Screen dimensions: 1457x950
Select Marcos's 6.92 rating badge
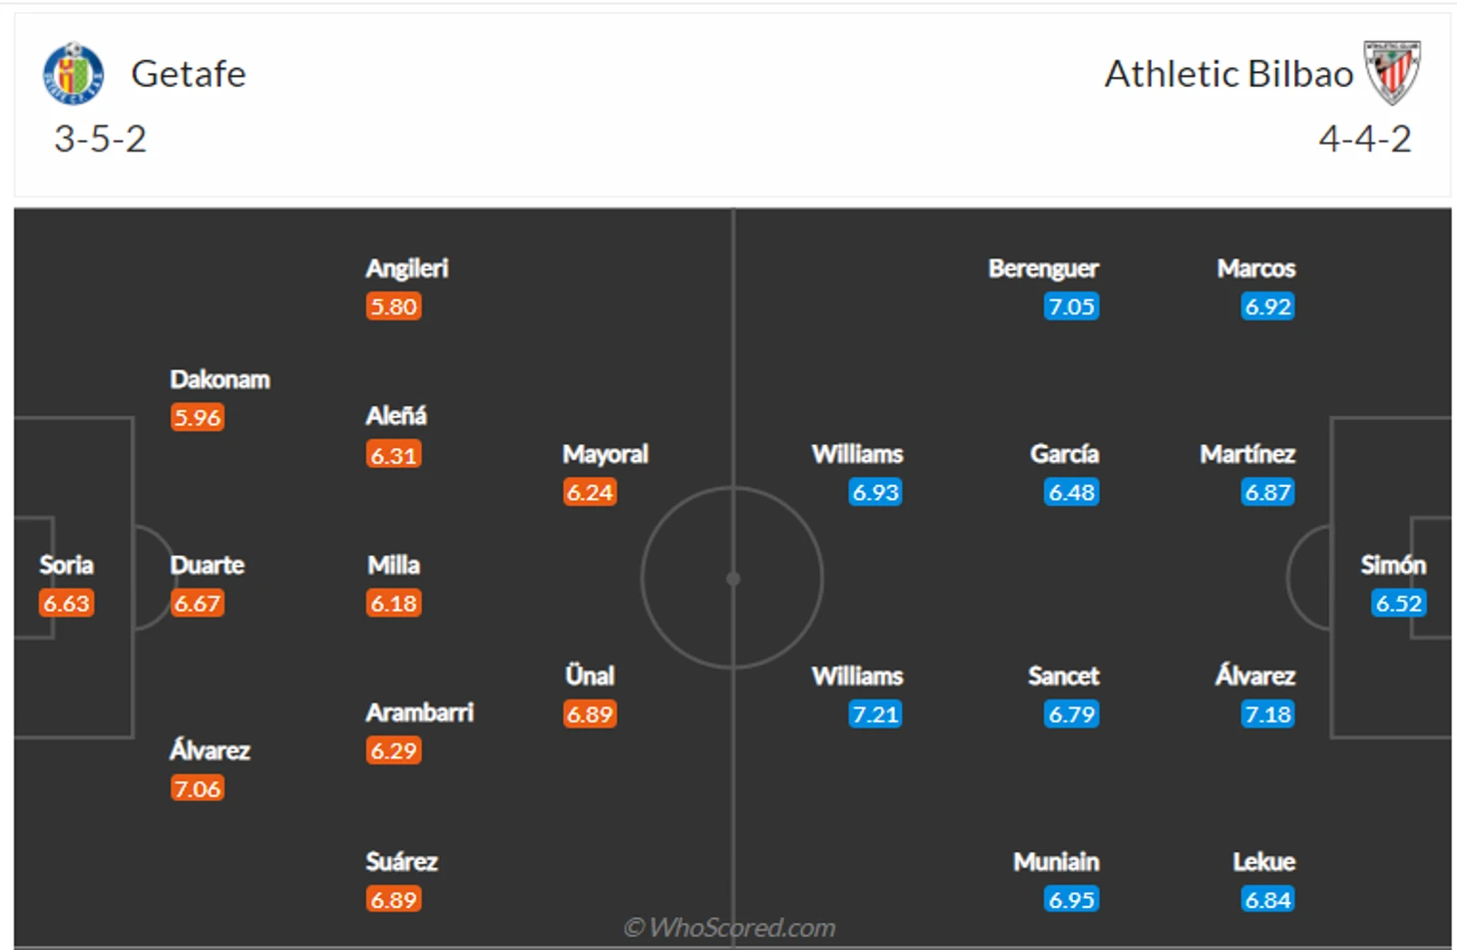pyautogui.click(x=1267, y=306)
